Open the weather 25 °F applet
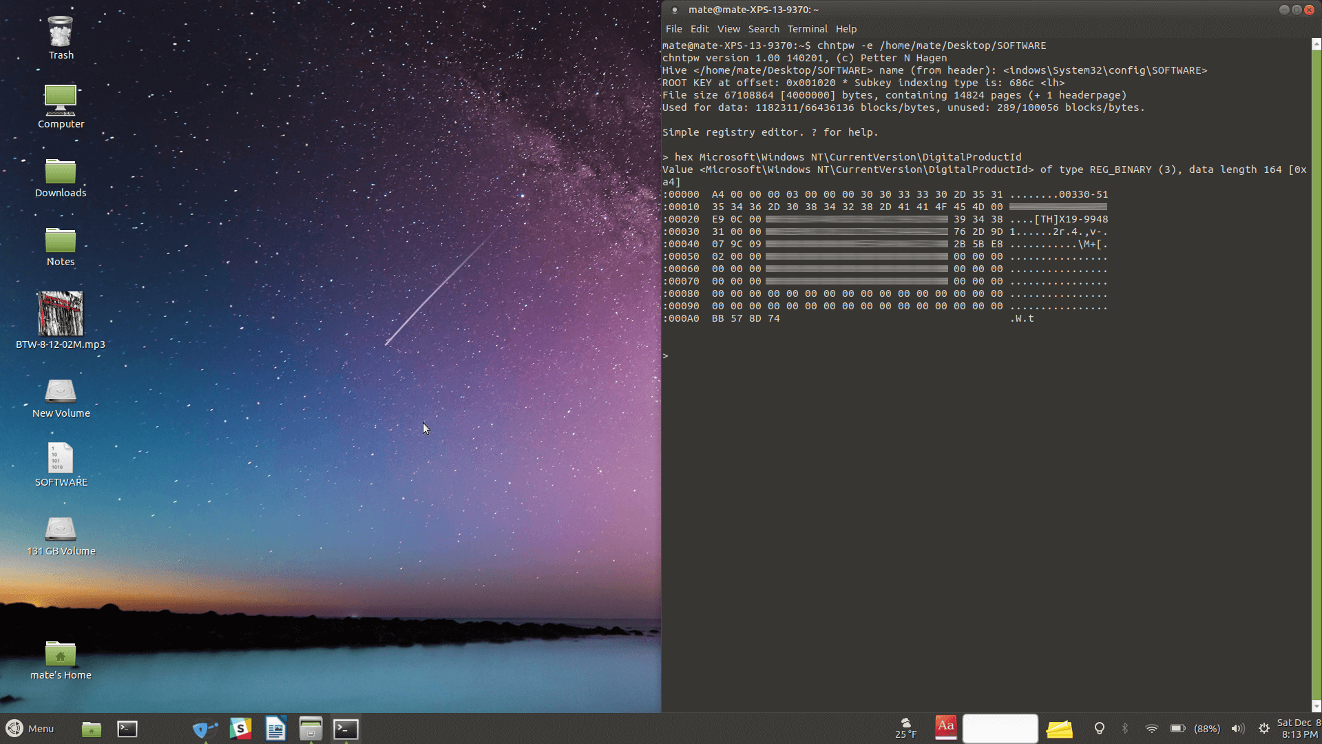The width and height of the screenshot is (1322, 744). point(905,728)
